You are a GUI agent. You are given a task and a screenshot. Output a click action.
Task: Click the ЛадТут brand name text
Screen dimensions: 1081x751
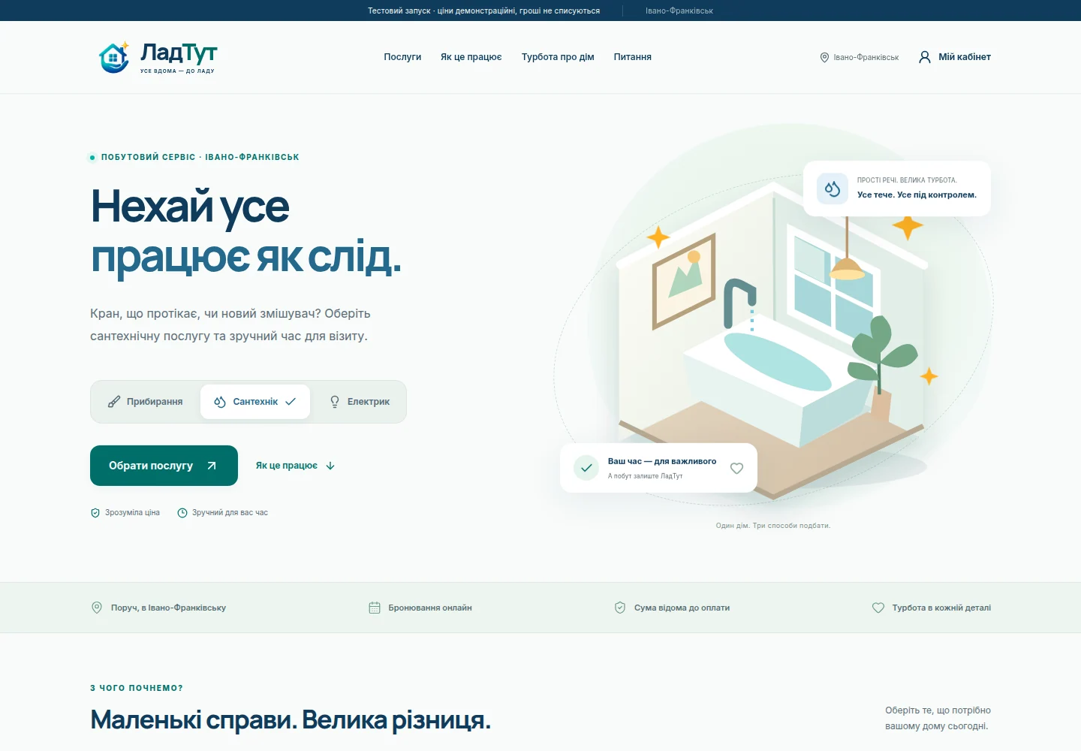pyautogui.click(x=179, y=53)
